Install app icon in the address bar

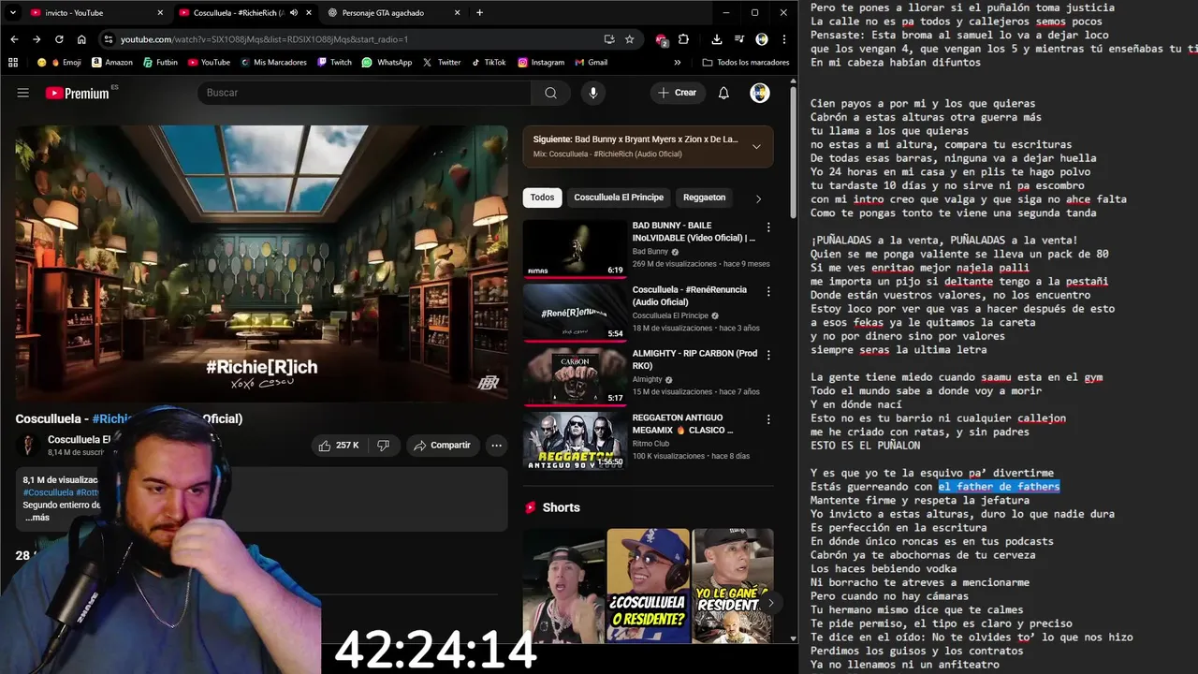pyautogui.click(x=609, y=39)
